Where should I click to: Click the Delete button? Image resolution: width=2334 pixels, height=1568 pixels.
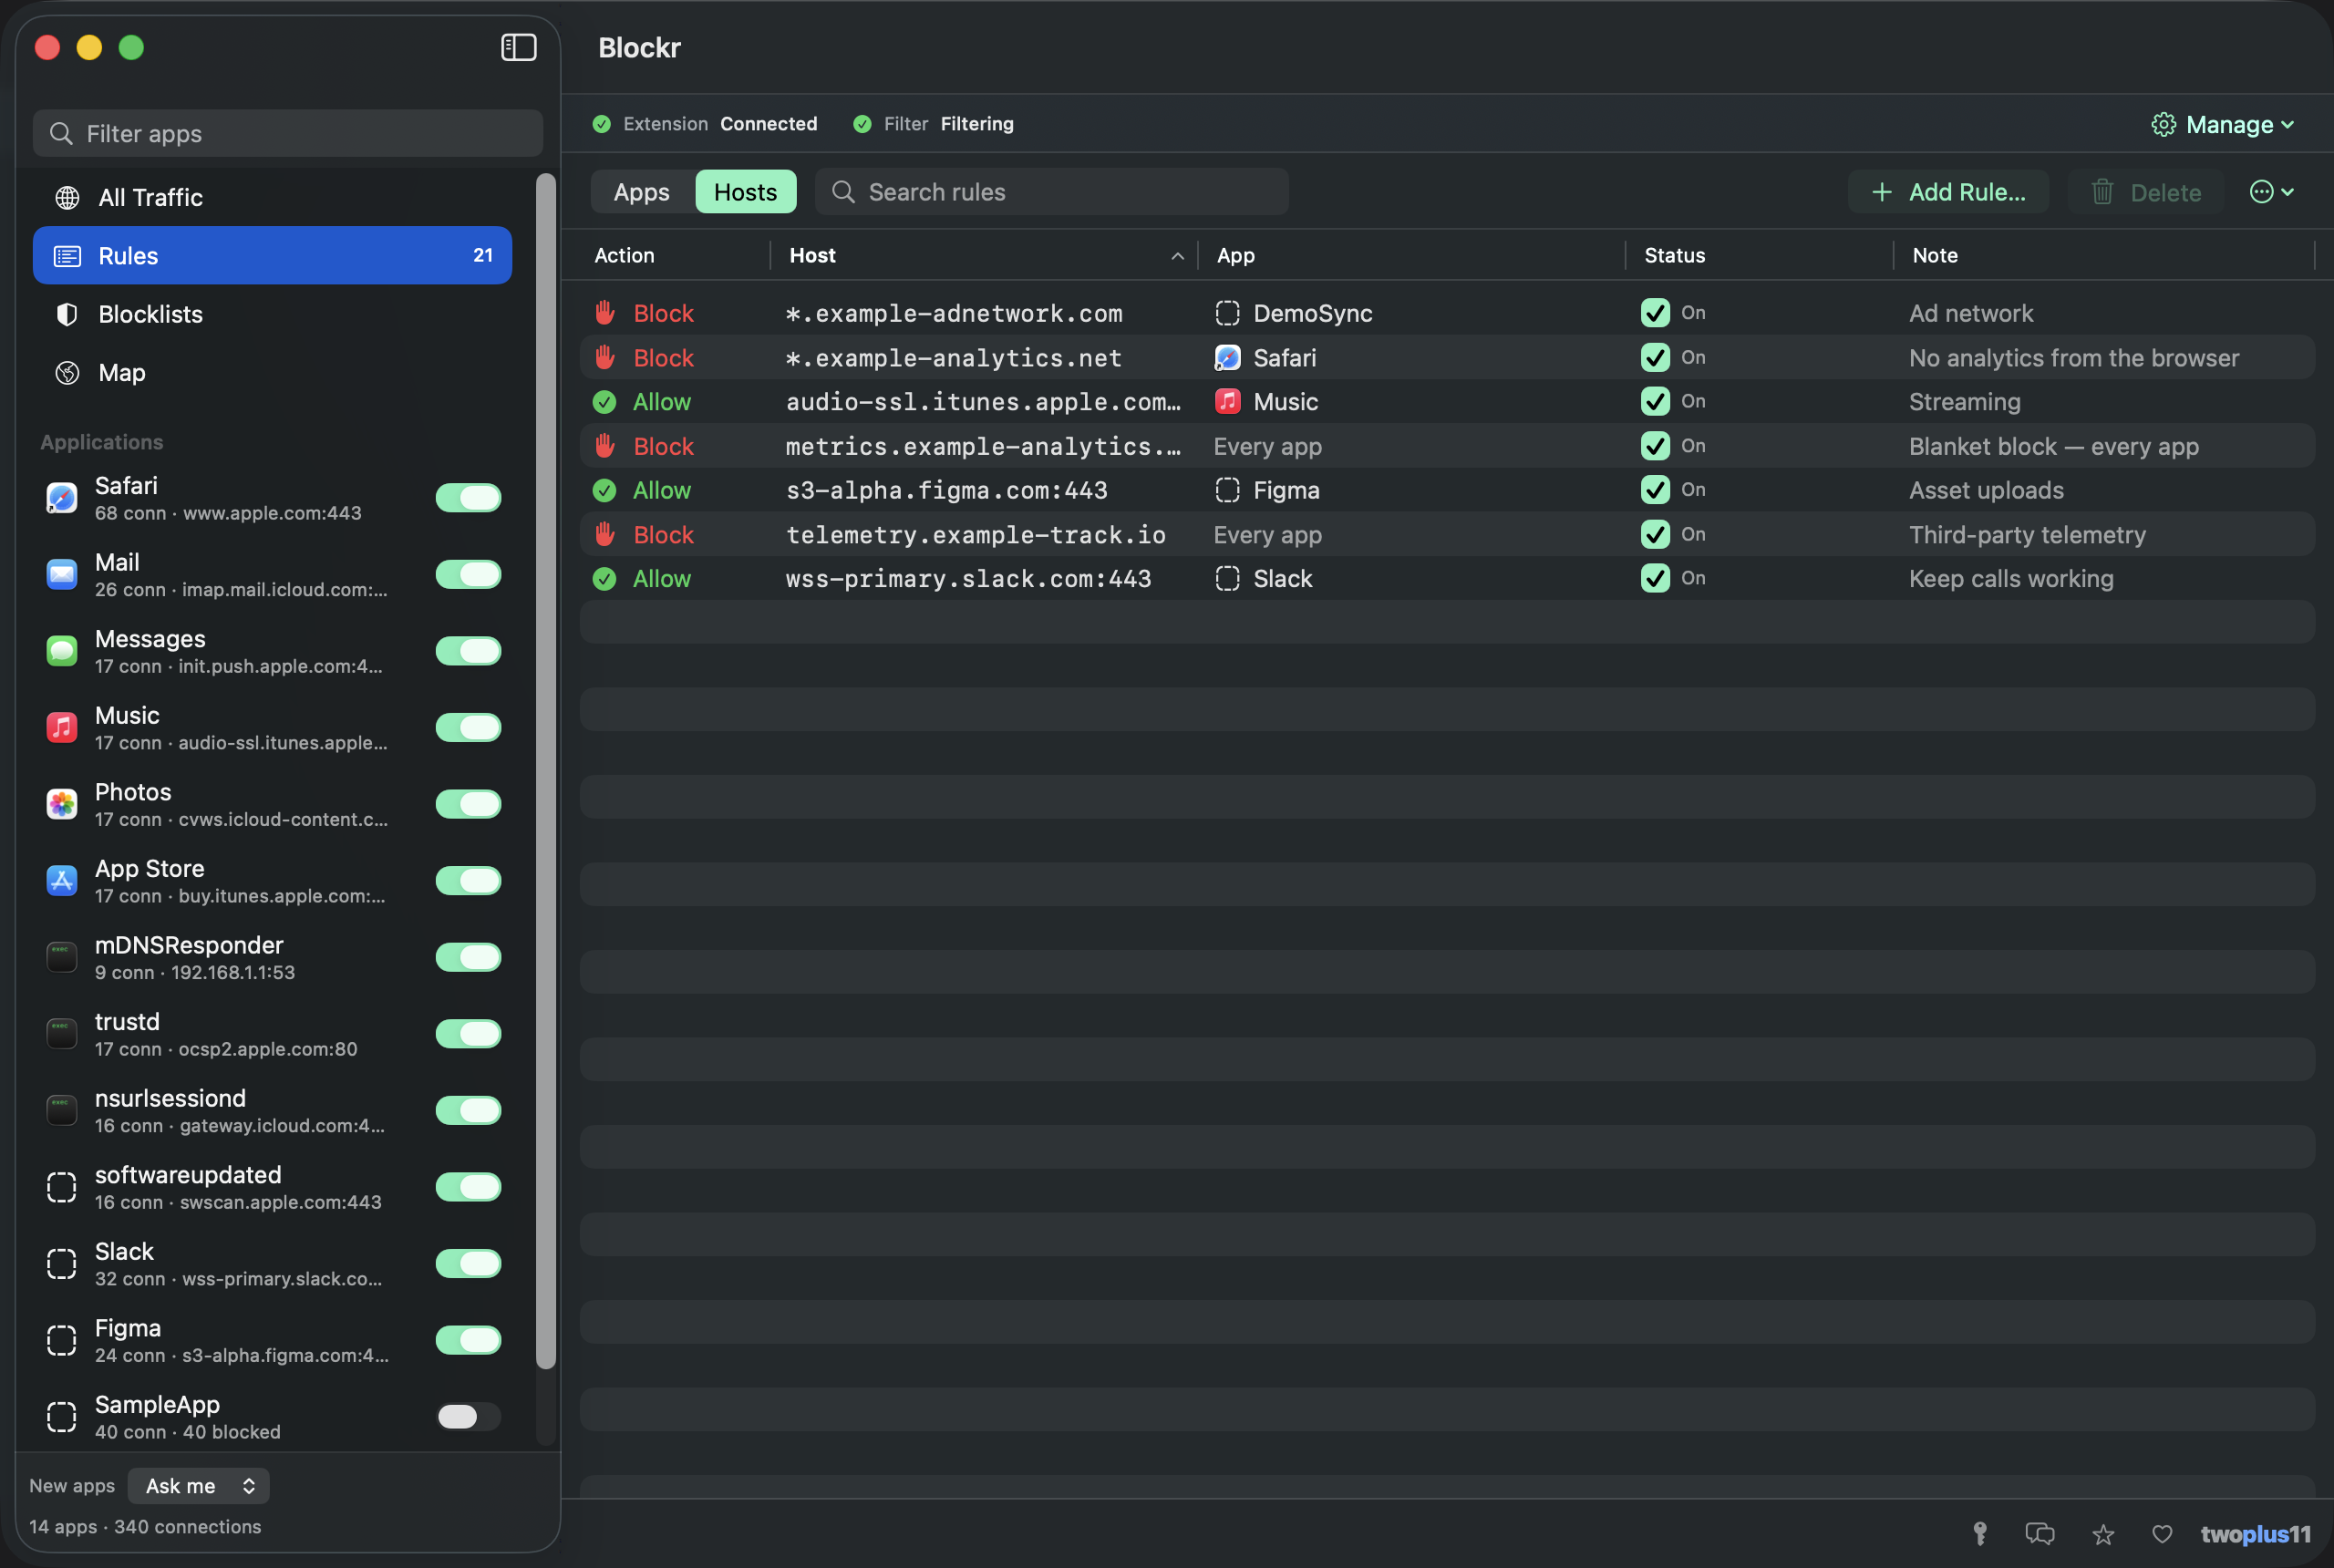(2146, 192)
